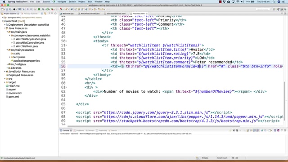Toggle Link with Editor in Project Explorer
Image resolution: width=288 pixels, height=162 pixels.
click(45, 13)
